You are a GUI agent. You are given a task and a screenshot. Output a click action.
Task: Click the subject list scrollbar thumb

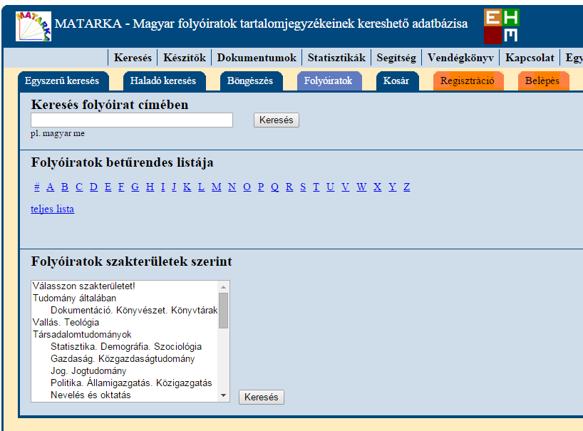[x=224, y=311]
